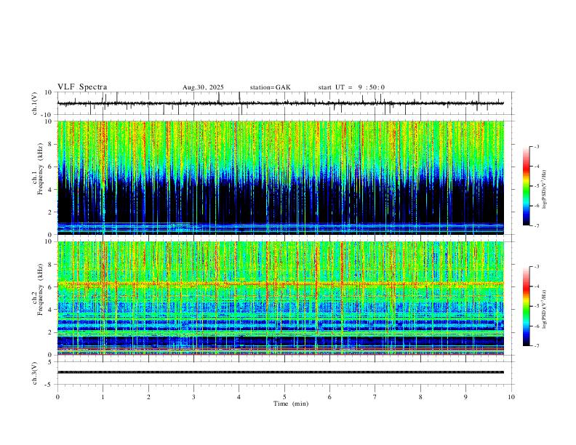Click the "-3" label on ch.1 color bar
This screenshot has width=576, height=445.
tap(536, 146)
